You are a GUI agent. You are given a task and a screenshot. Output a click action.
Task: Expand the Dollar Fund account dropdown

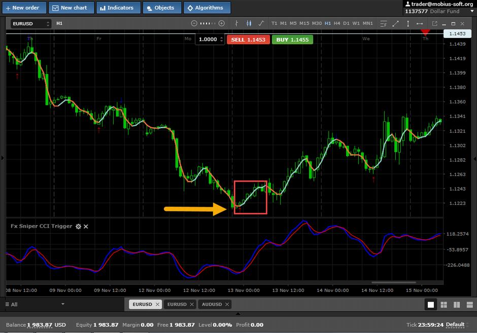472,11
